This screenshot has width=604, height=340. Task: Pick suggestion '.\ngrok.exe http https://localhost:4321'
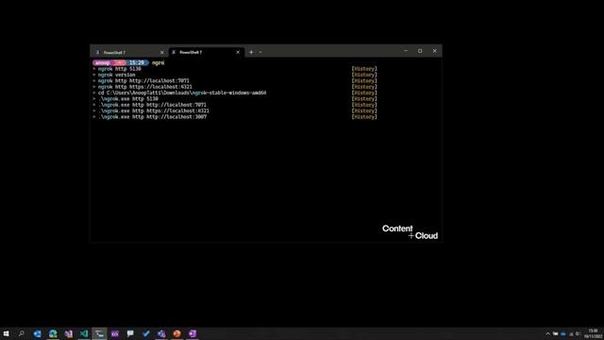click(154, 111)
